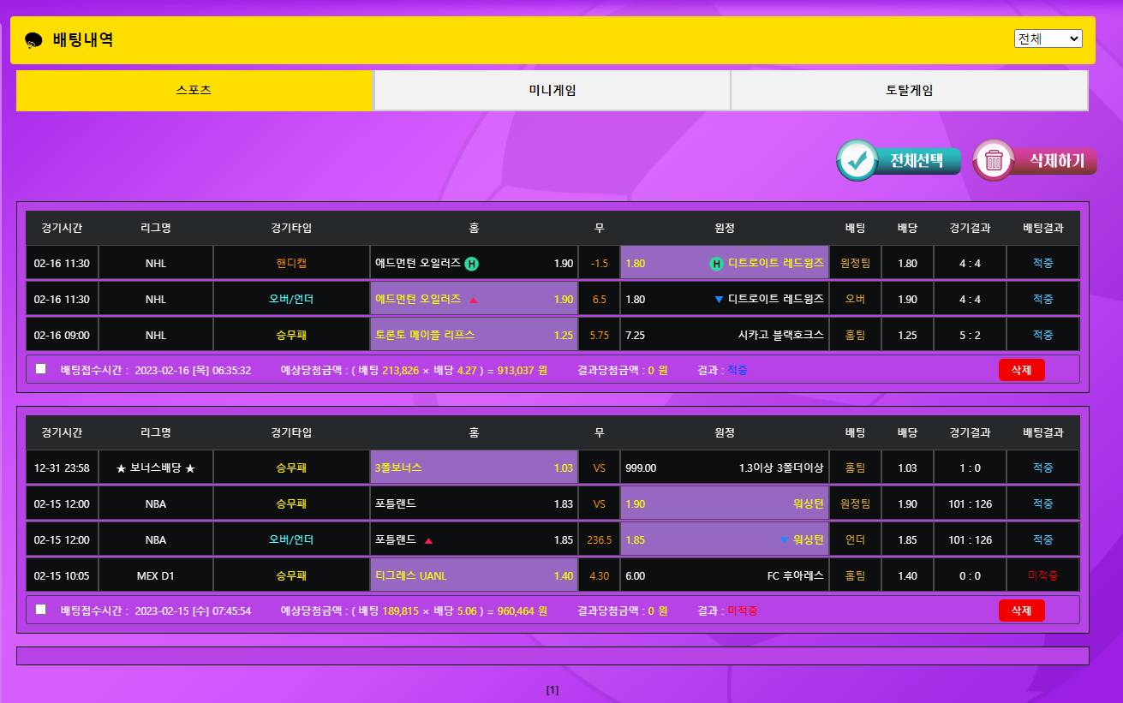
Task: Click the blue down arrow next to 워싱턴
Action: [x=783, y=540]
